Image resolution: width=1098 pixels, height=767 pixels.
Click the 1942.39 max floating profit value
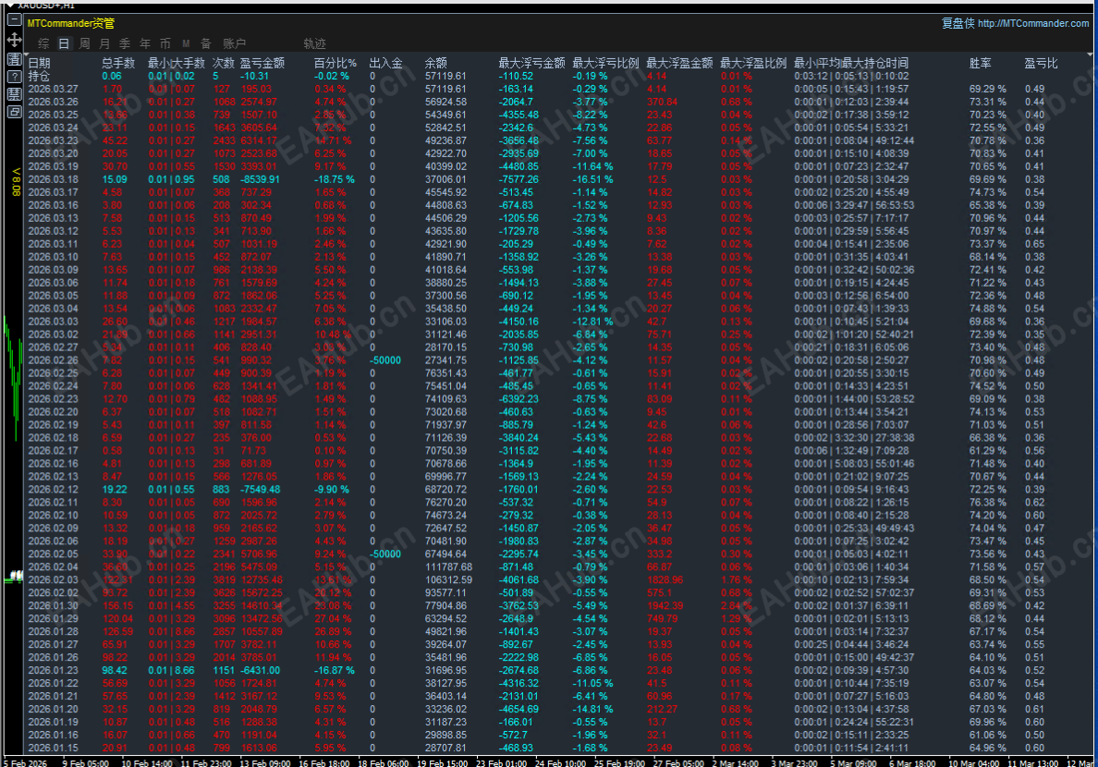[665, 606]
